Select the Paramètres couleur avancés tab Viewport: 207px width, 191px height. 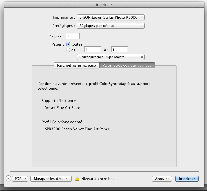(x=127, y=66)
